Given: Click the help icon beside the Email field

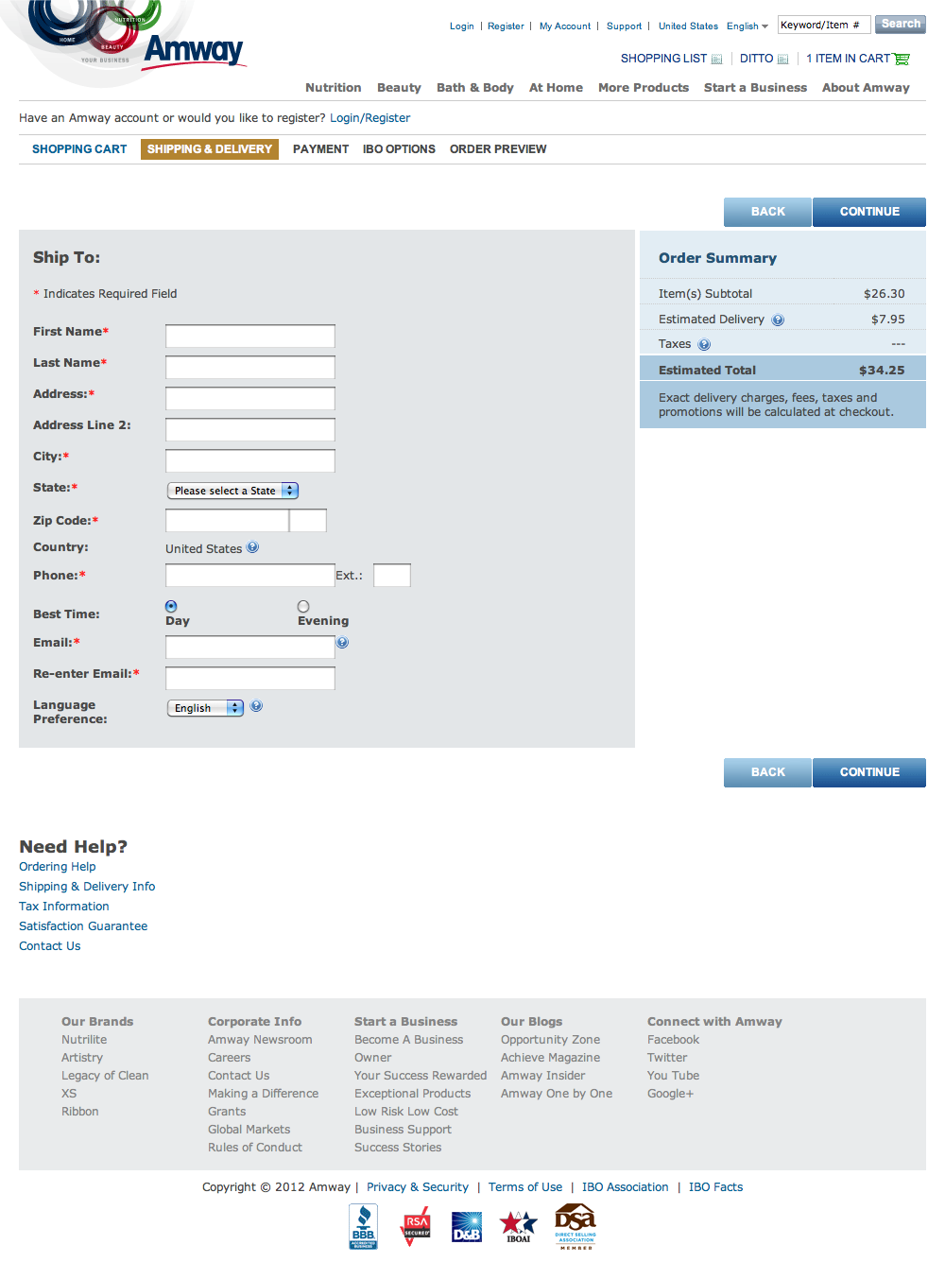Looking at the screenshot, I should 342,641.
